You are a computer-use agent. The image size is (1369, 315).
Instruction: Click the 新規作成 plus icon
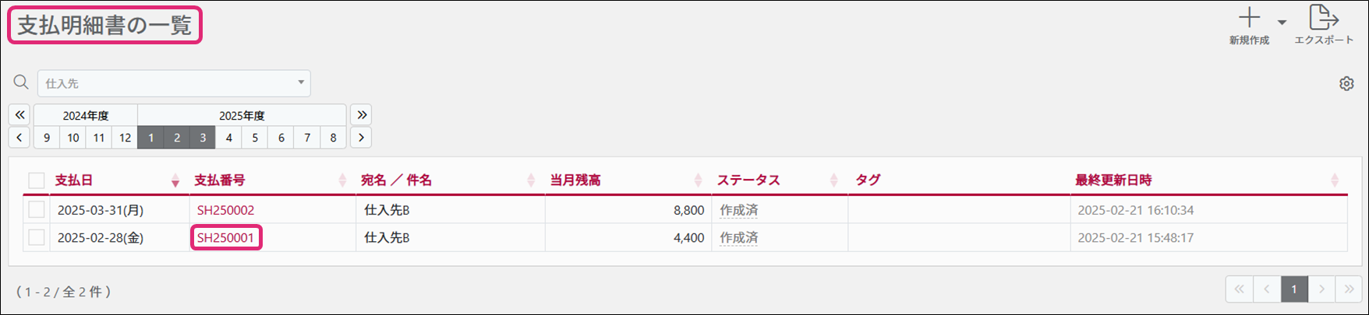coord(1249,19)
